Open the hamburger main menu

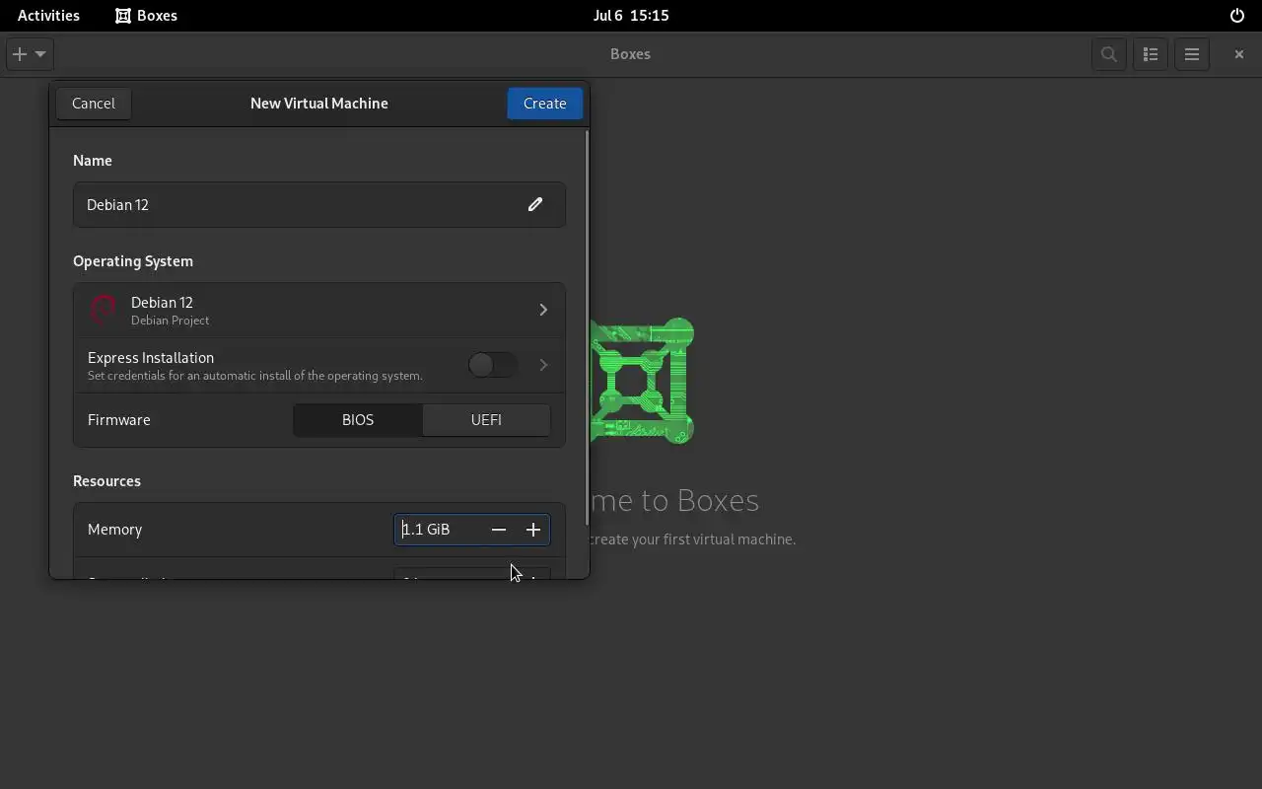pos(1192,54)
